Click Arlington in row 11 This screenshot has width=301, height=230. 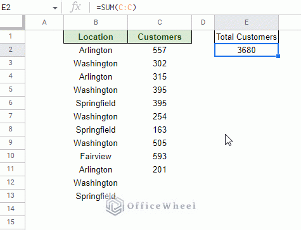pos(96,169)
